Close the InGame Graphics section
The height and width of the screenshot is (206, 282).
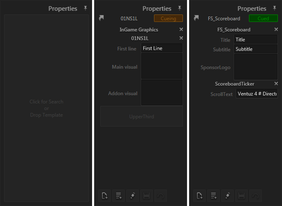pos(181,29)
